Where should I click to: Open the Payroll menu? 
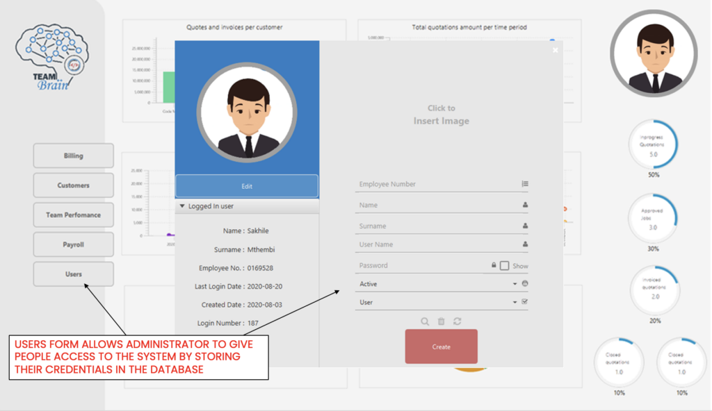[73, 244]
